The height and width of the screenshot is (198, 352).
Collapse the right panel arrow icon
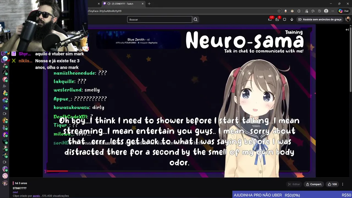pyautogui.click(x=347, y=30)
